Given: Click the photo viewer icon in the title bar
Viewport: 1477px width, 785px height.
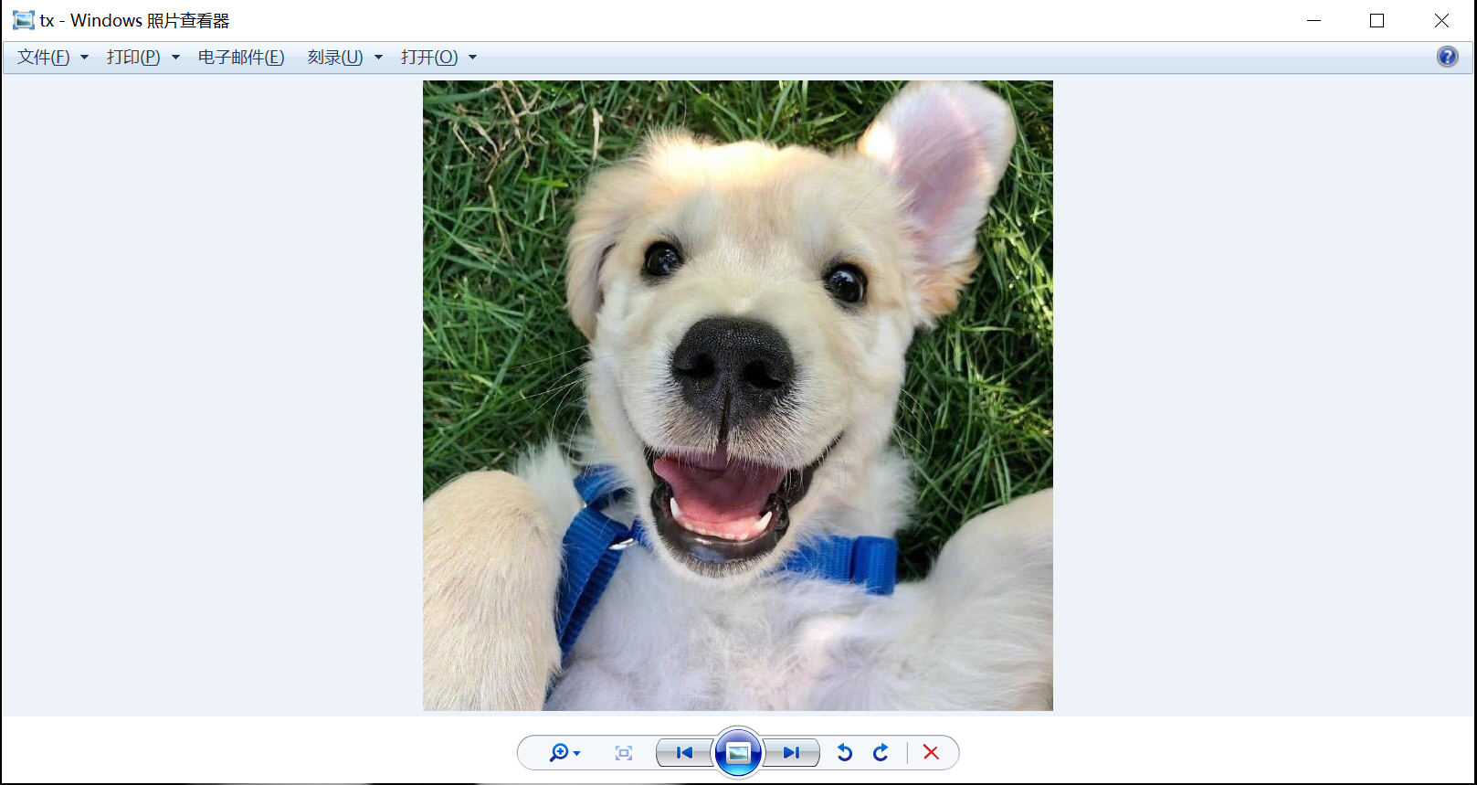Looking at the screenshot, I should pyautogui.click(x=23, y=20).
